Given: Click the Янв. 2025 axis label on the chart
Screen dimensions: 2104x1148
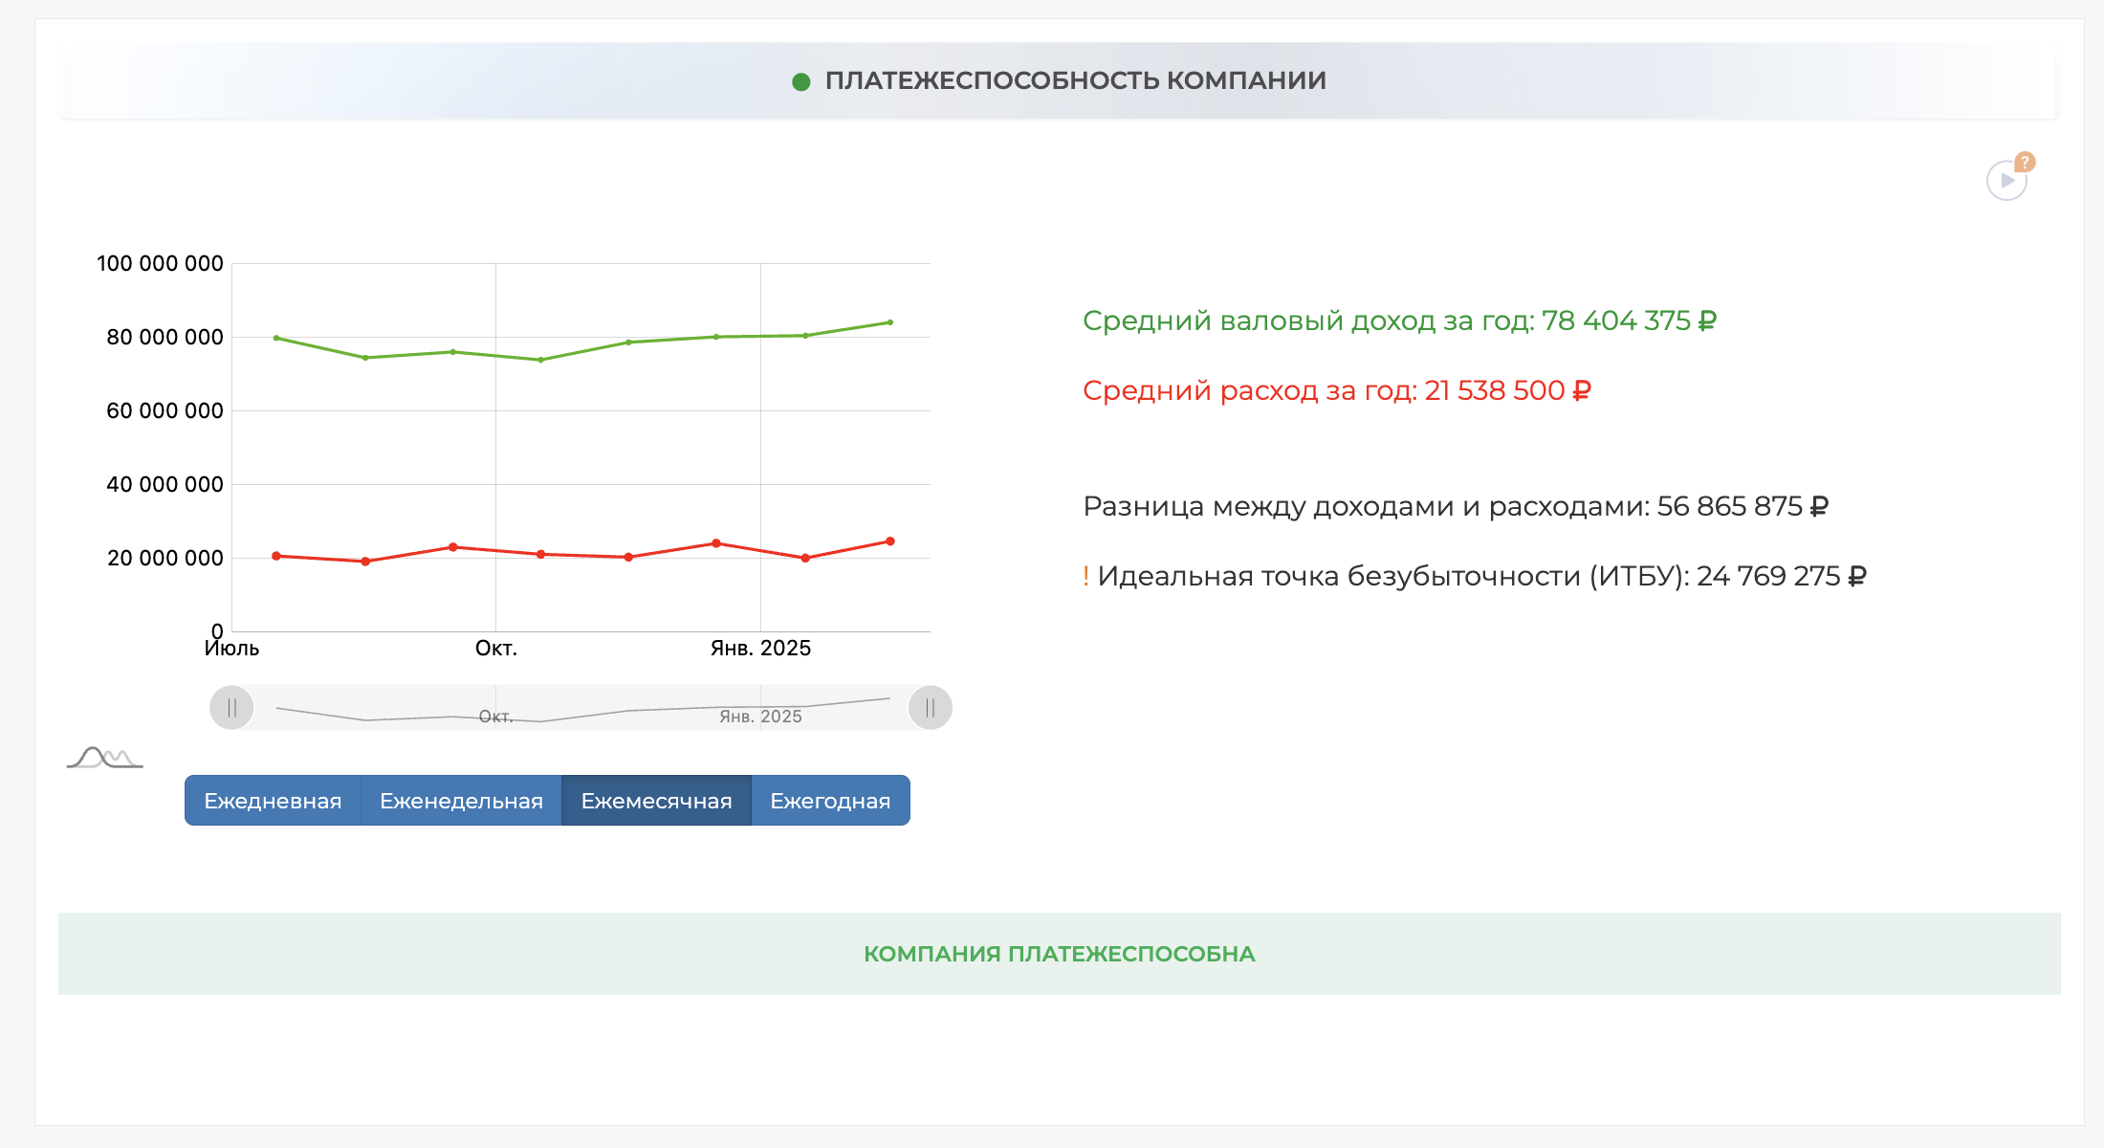Looking at the screenshot, I should coord(760,648).
